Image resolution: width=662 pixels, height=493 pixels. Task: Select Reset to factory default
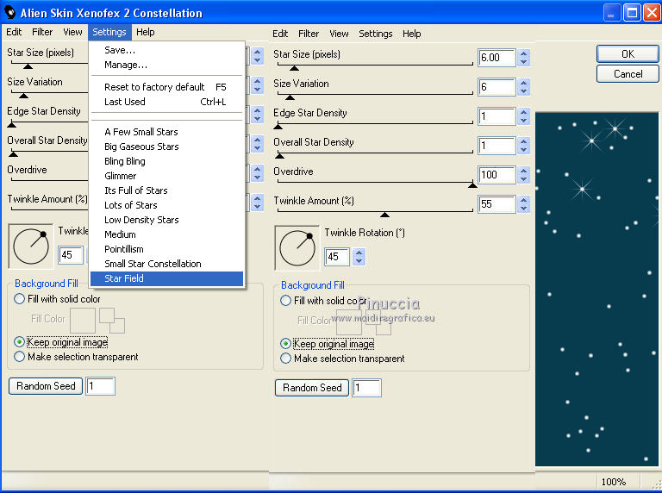[x=166, y=87]
